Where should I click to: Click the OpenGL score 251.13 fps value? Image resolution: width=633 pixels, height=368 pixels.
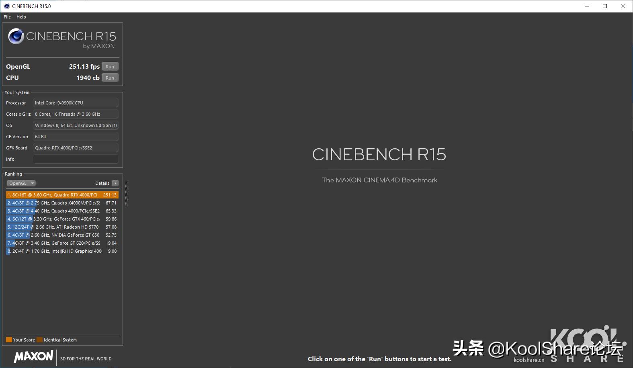84,67
